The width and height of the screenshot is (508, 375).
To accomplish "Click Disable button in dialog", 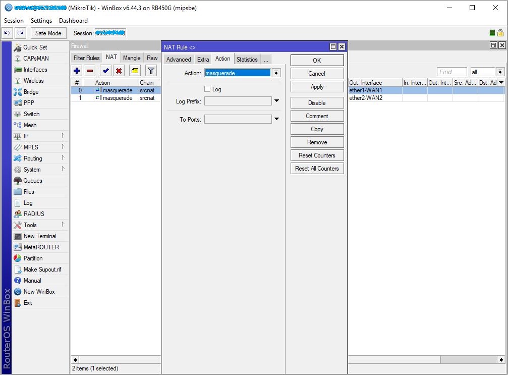I will (x=317, y=103).
